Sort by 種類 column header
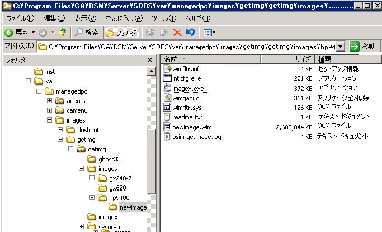 click(x=348, y=59)
